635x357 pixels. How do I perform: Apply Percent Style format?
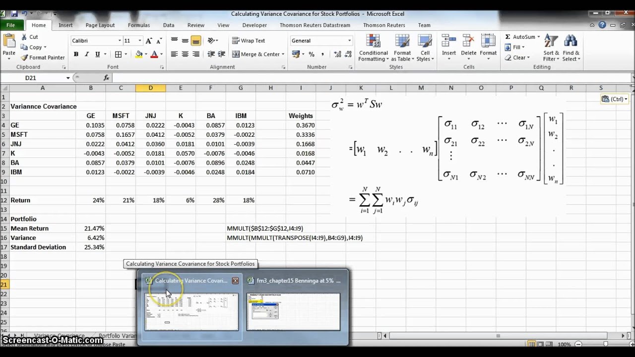pos(312,55)
